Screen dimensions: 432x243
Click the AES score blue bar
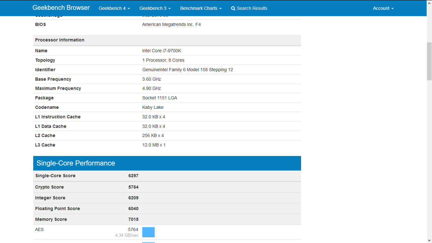(x=148, y=232)
